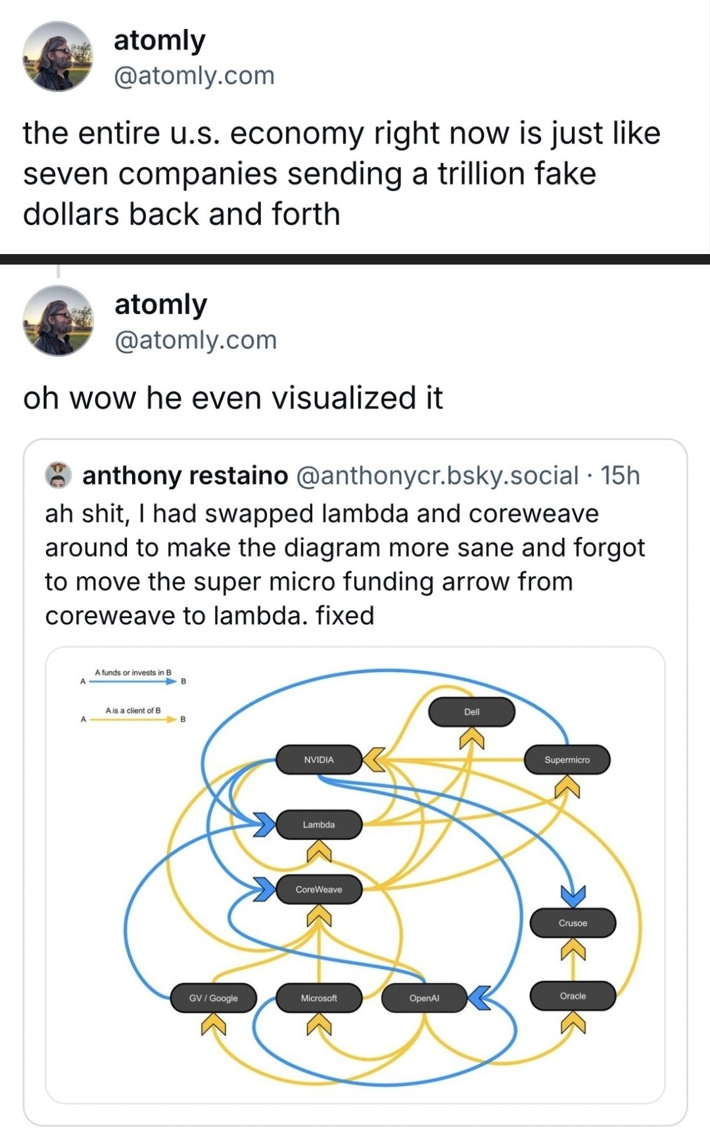710x1138 pixels.
Task: Select the Oracle node in the diagram
Action: point(573,996)
